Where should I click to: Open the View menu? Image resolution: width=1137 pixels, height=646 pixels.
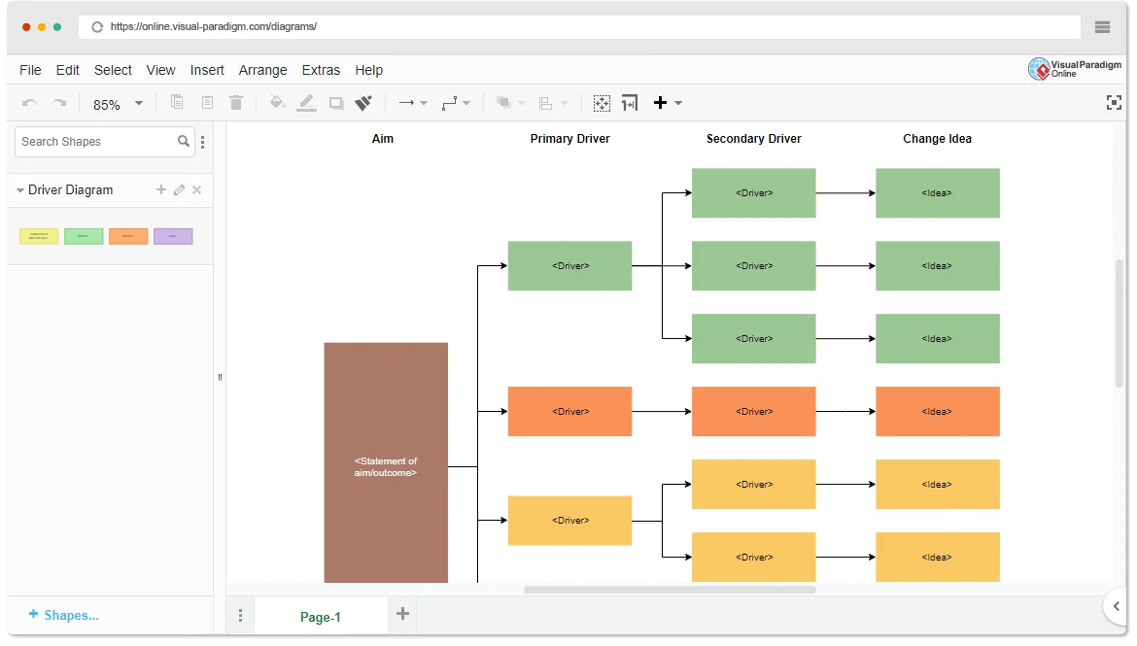(161, 70)
